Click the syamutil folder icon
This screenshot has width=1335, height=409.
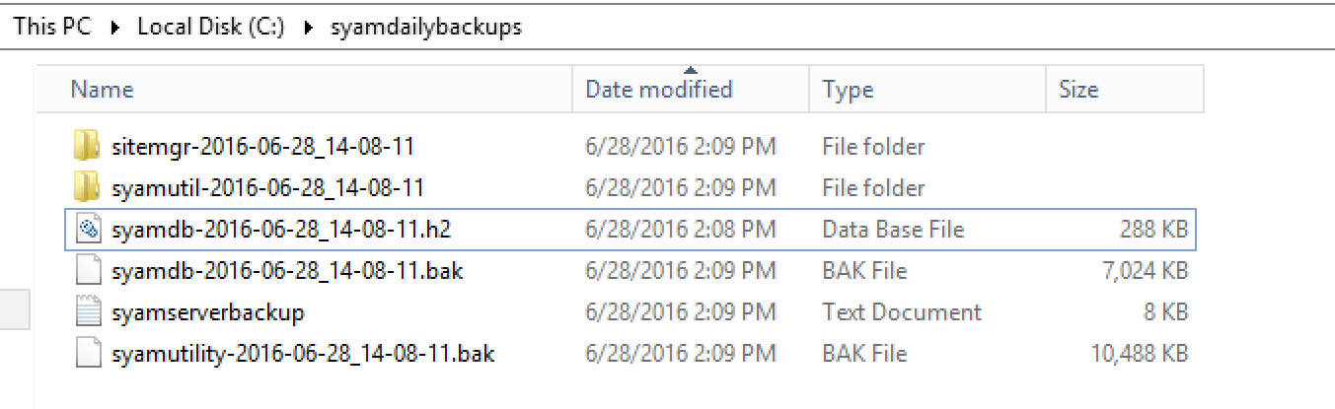point(87,188)
